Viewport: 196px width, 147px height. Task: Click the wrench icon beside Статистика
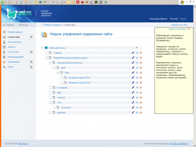pyautogui.click(x=31, y=52)
